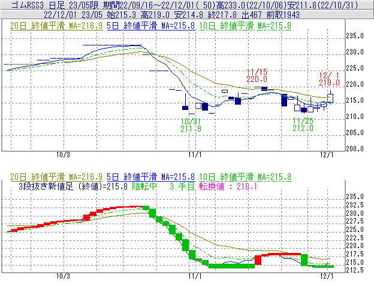The width and height of the screenshot is (374, 284).
Task: Click the 12/1 white candlestick in upper chart
Action: pyautogui.click(x=330, y=98)
